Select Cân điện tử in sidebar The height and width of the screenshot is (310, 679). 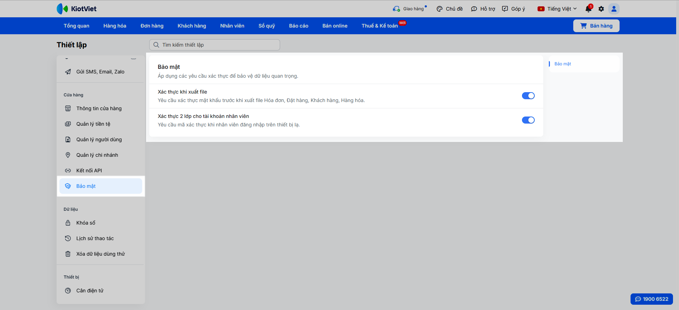pyautogui.click(x=101, y=291)
